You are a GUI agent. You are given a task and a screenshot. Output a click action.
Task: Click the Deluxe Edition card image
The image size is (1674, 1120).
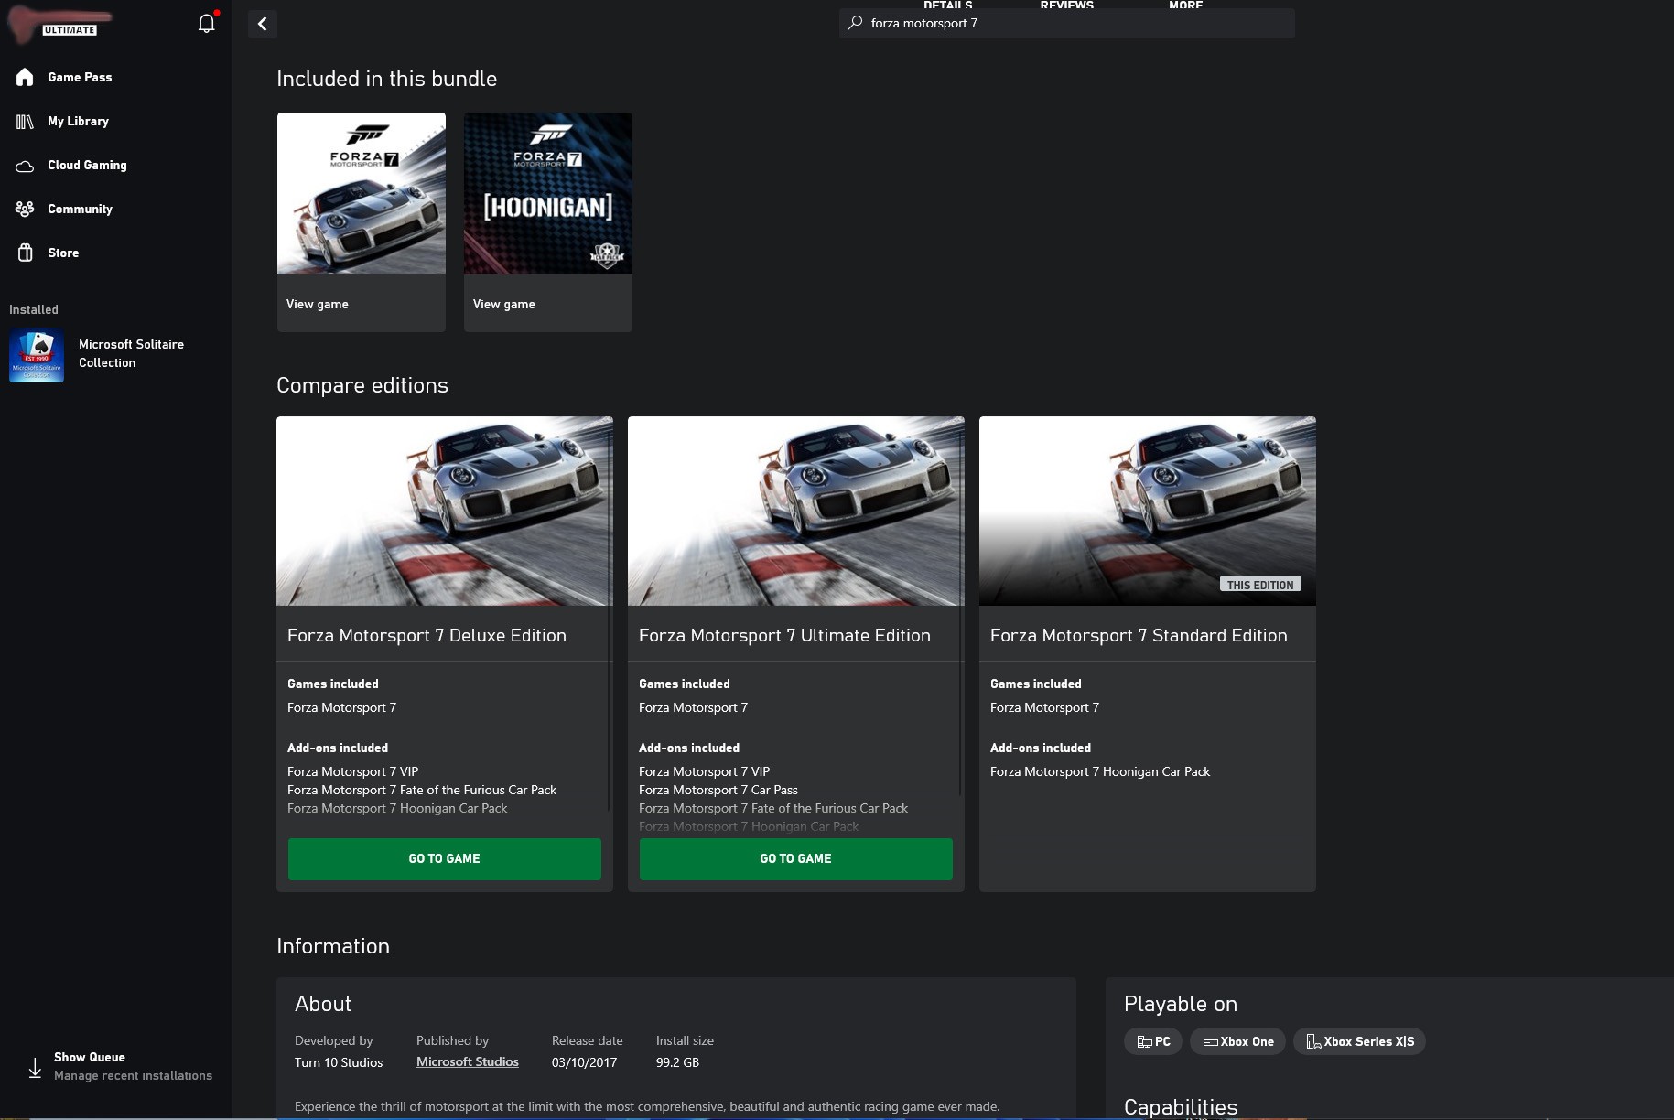(x=445, y=511)
